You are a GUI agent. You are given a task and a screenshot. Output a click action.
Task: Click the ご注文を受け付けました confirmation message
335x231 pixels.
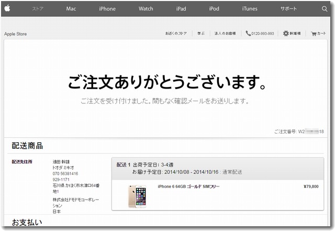(x=164, y=101)
